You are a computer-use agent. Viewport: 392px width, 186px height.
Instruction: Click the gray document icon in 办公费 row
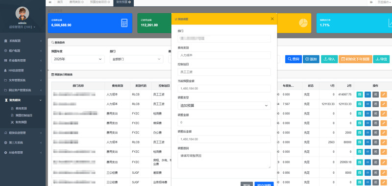point(375,133)
